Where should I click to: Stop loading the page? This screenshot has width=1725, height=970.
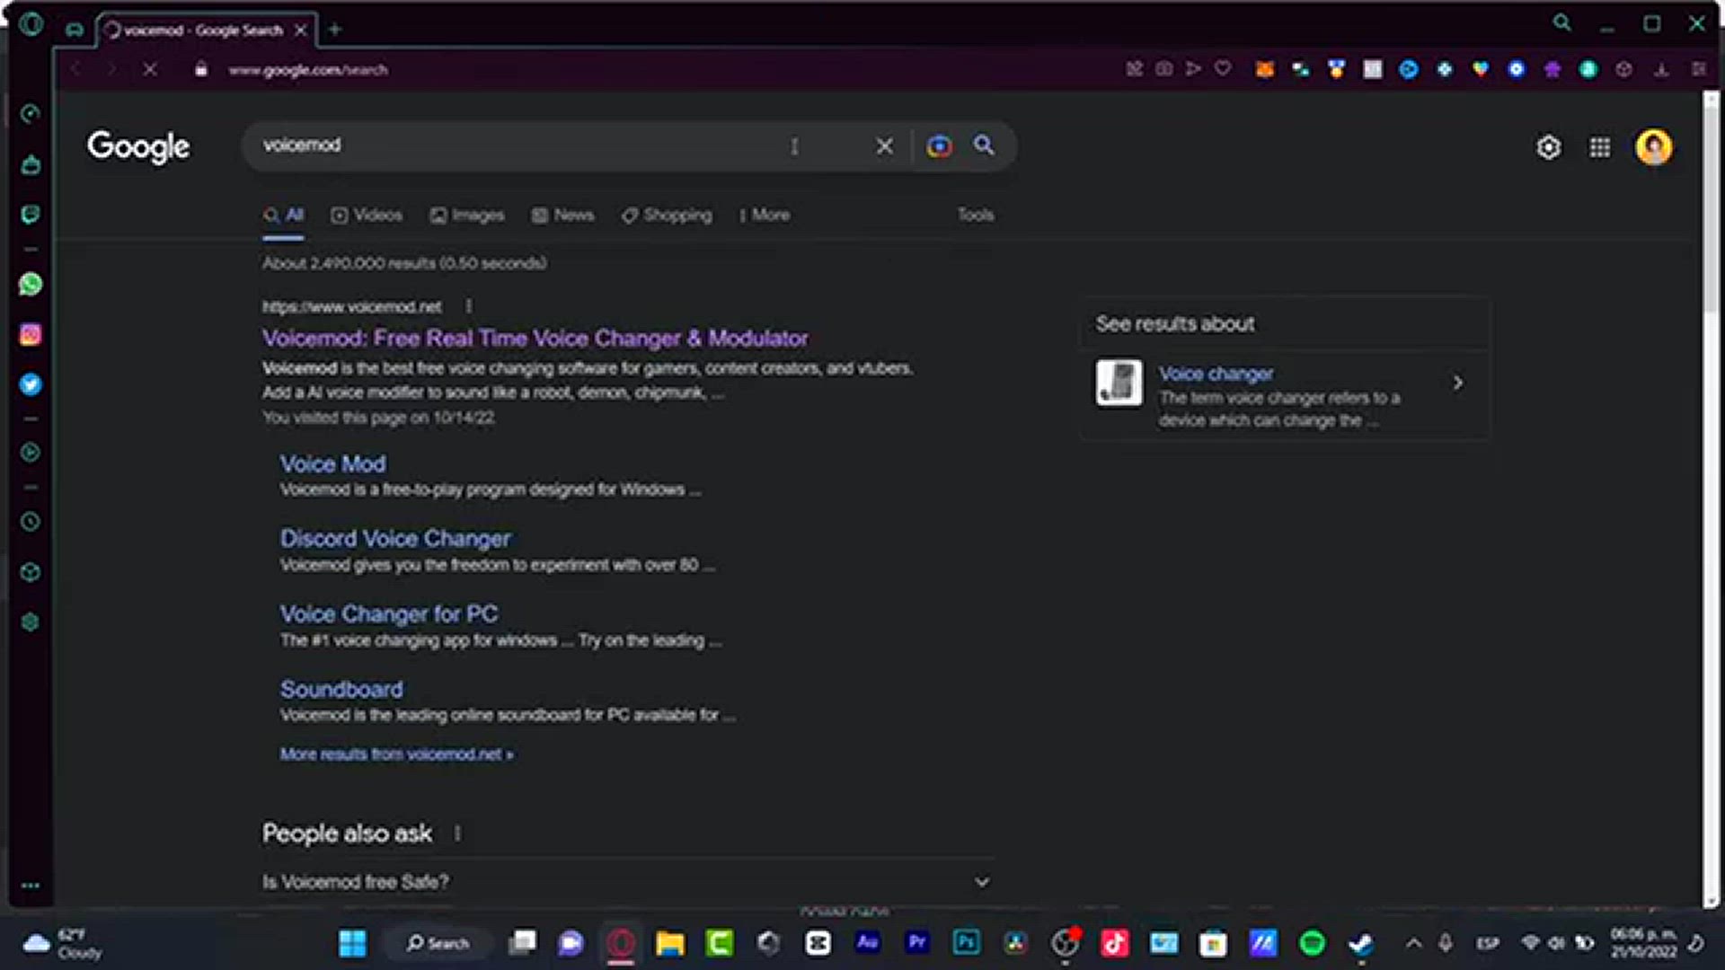tap(150, 69)
